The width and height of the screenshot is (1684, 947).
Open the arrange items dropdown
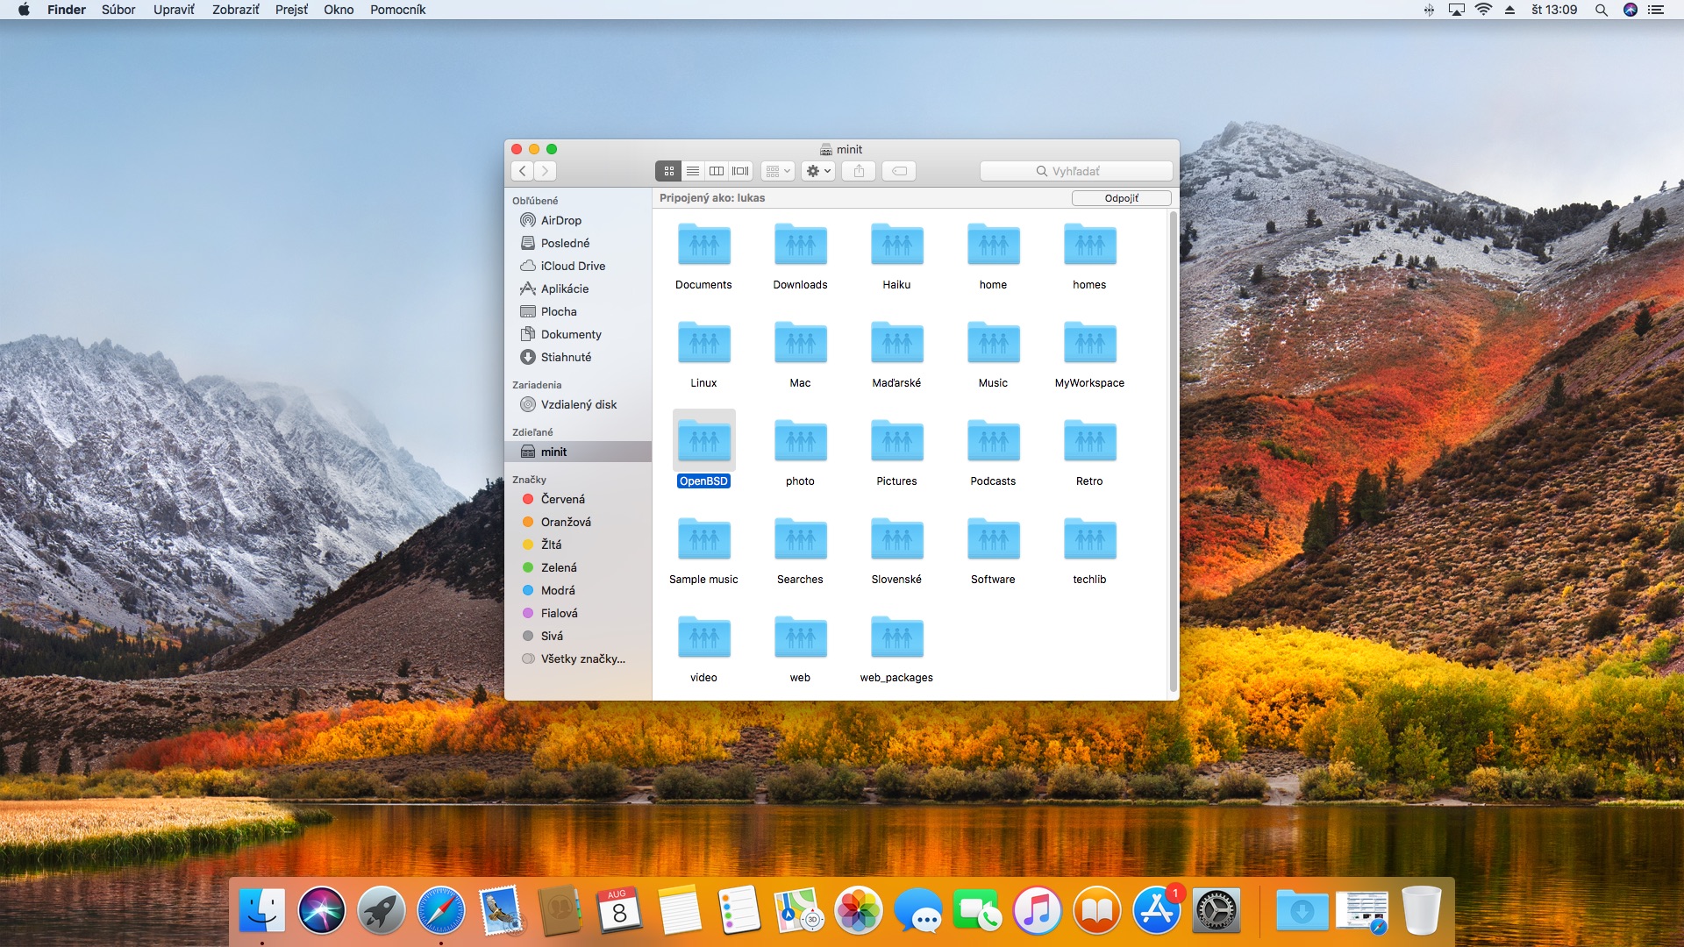click(x=778, y=171)
